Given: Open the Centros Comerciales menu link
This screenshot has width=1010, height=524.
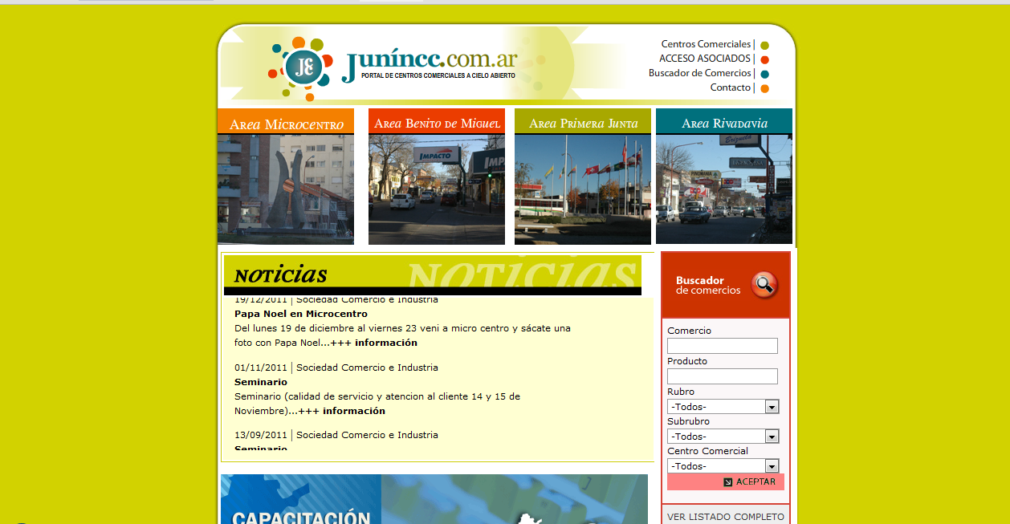Looking at the screenshot, I should click(706, 44).
